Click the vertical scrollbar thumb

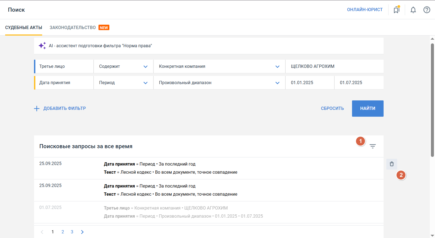click(x=432, y=100)
